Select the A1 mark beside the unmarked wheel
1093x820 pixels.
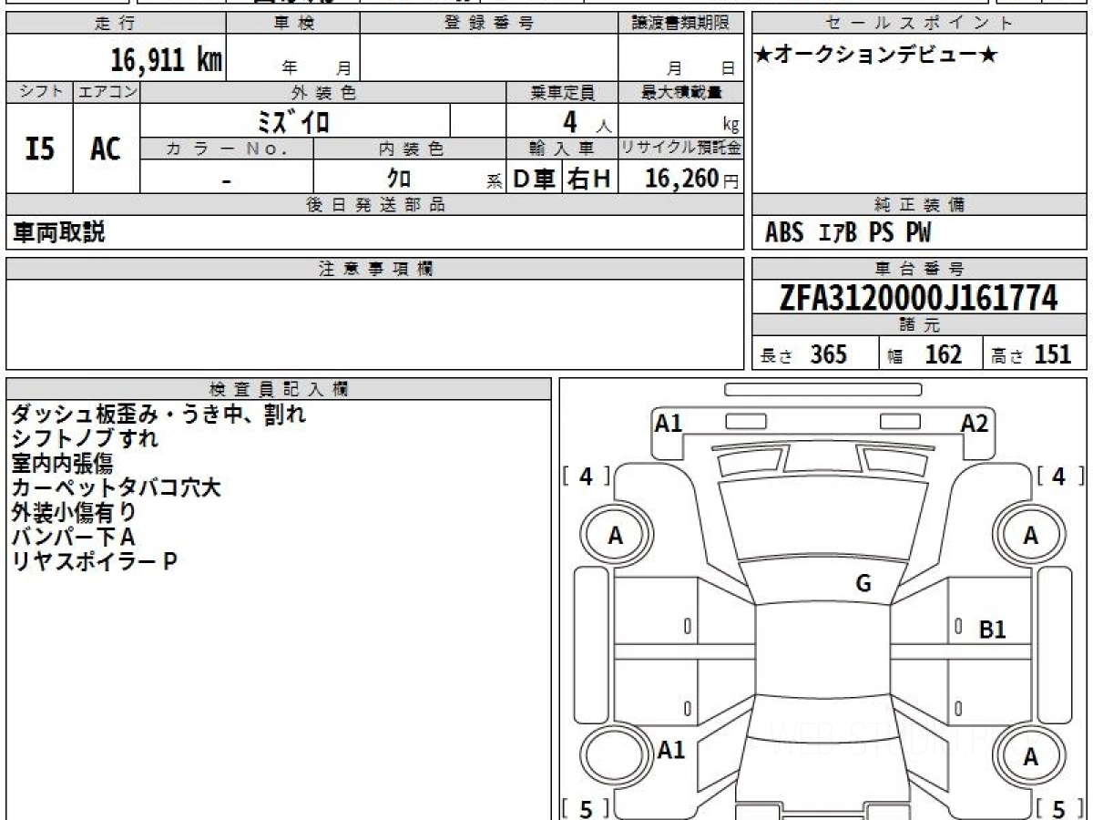(671, 751)
